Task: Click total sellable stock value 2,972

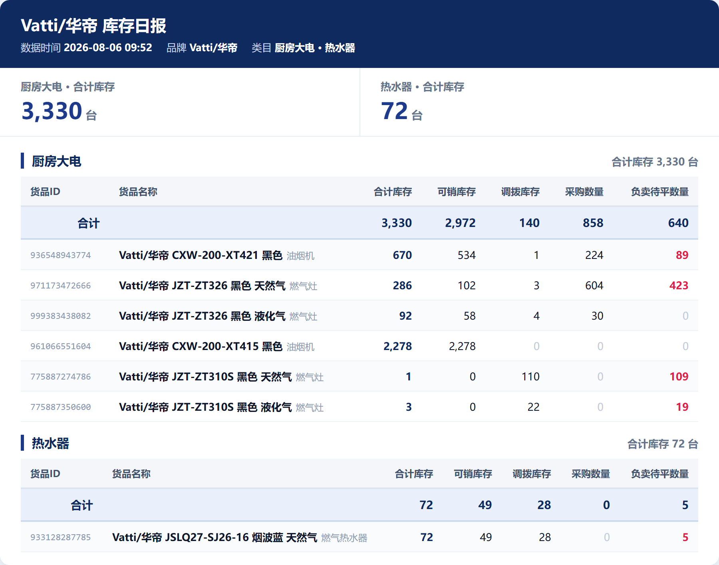Action: click(460, 223)
